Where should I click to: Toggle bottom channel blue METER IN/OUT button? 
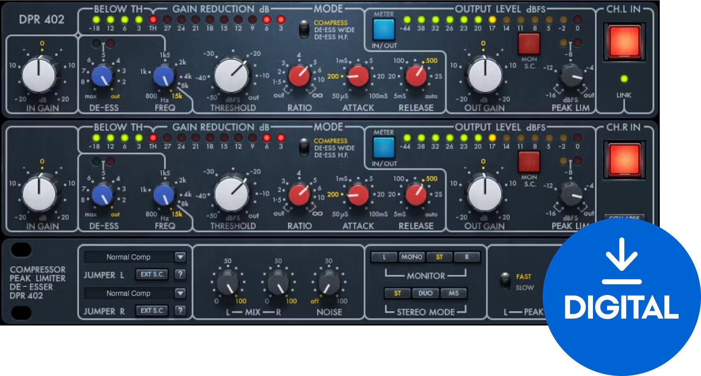coord(384,147)
